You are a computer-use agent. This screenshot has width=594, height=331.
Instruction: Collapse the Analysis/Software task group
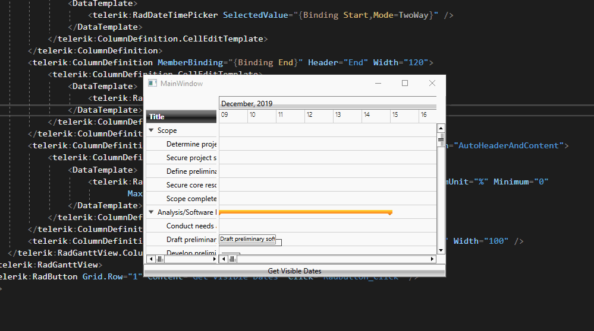click(x=151, y=212)
